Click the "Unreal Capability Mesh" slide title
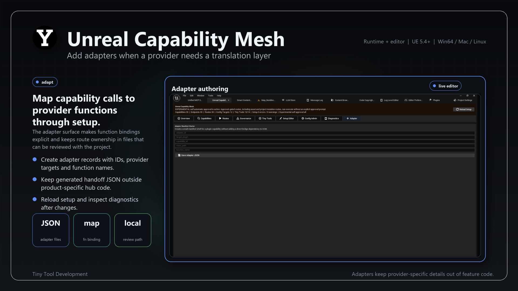This screenshot has height=291, width=518. pos(176,39)
